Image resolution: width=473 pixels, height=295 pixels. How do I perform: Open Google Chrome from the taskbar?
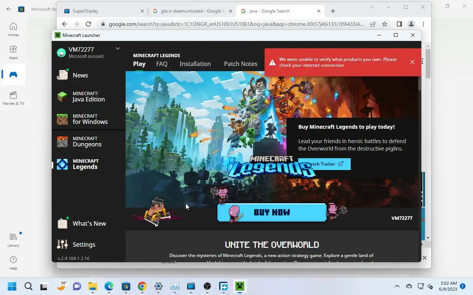[x=142, y=286]
